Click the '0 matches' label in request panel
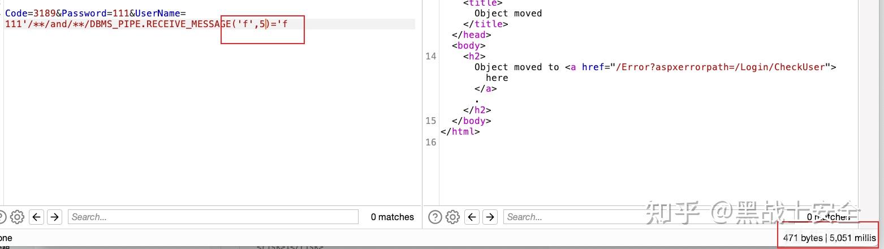Viewport: 884px width, 249px height. coord(393,217)
